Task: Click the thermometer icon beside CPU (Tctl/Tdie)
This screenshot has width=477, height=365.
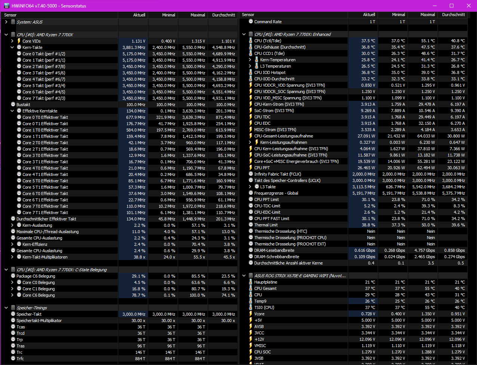Action: click(x=251, y=41)
